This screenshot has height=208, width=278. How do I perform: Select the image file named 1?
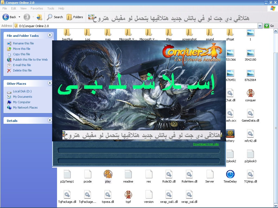(250, 35)
